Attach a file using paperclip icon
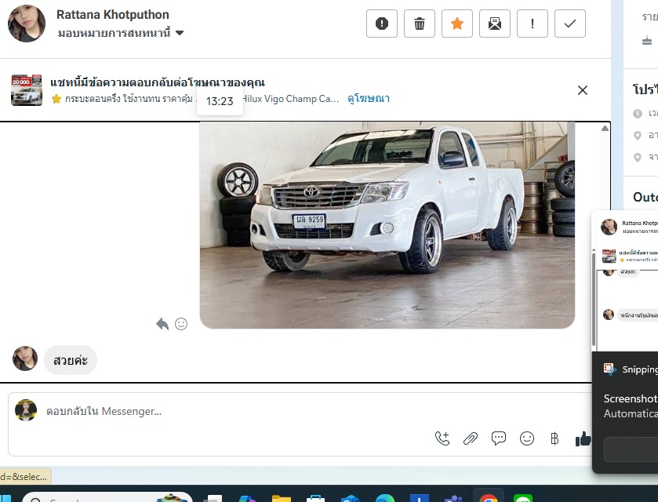Viewport: 658px width, 502px height. (x=471, y=438)
